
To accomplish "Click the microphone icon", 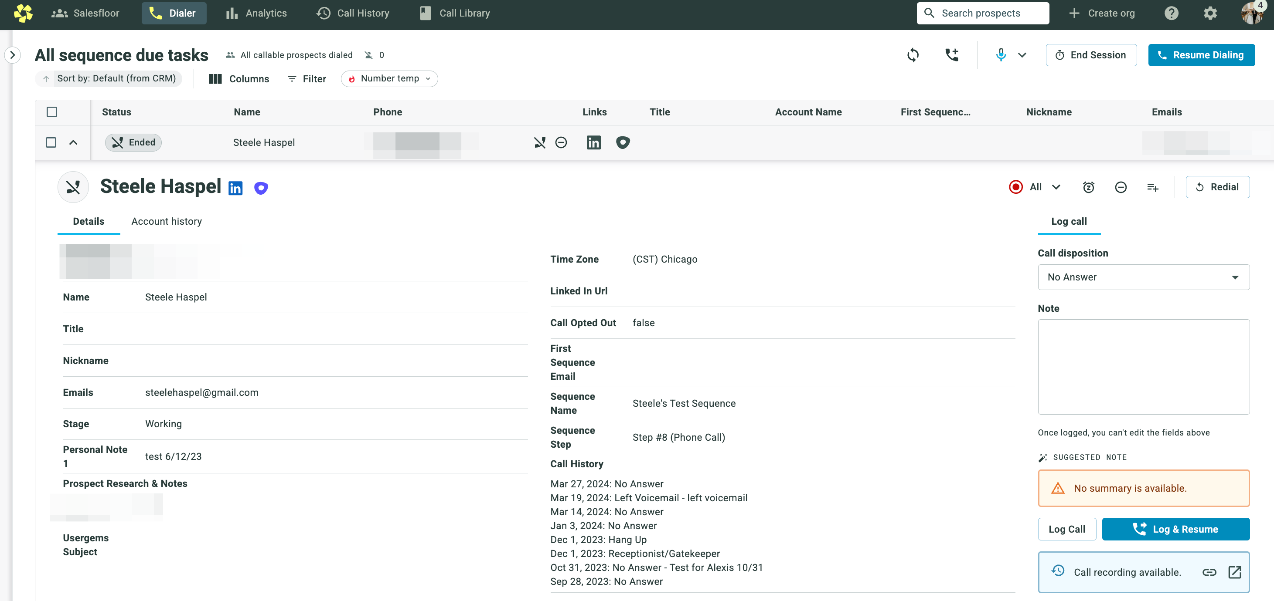I will (1001, 55).
